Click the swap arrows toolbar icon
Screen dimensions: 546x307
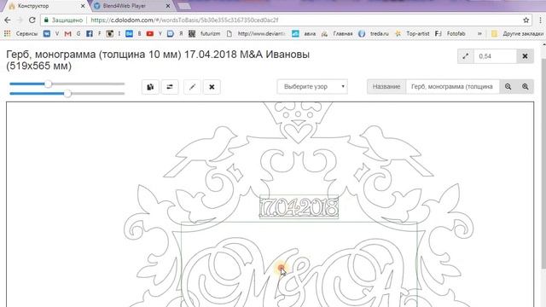click(x=170, y=87)
